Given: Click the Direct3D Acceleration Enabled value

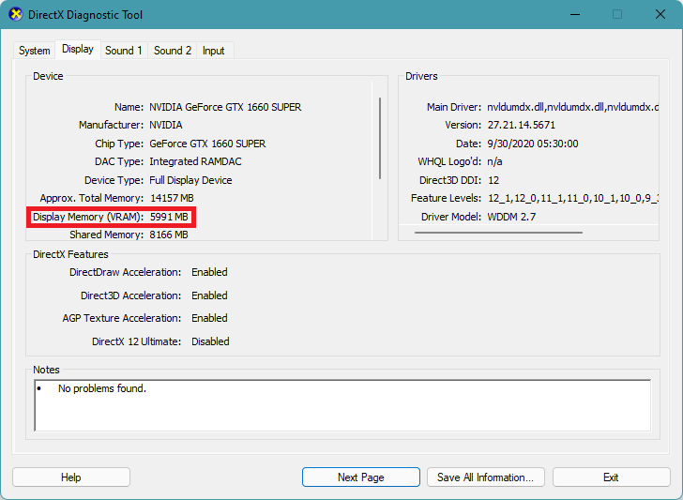Looking at the screenshot, I should click(x=209, y=295).
